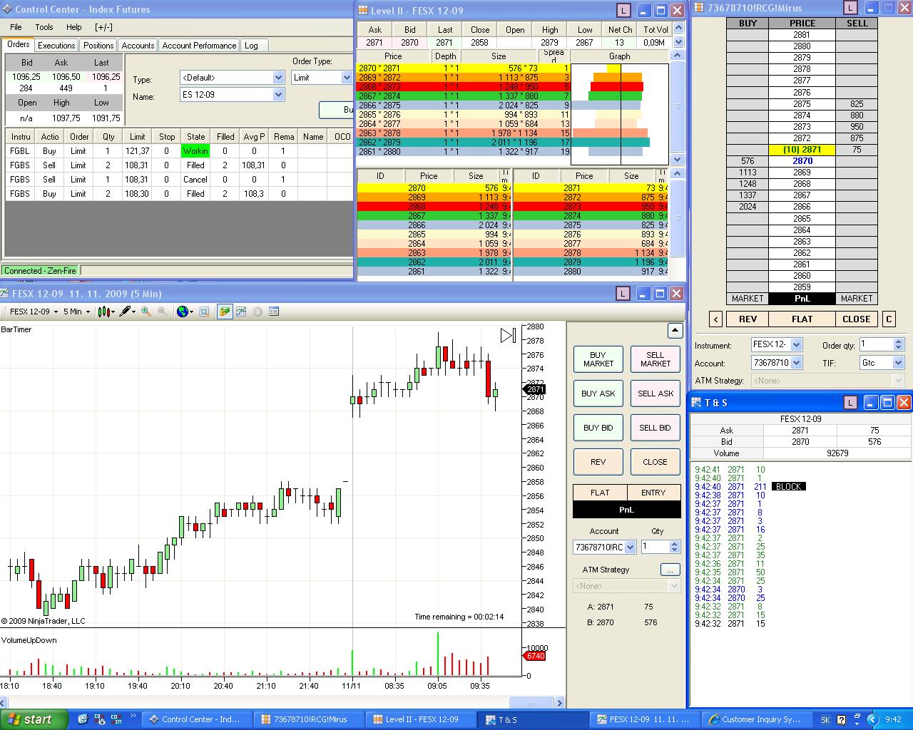Viewport: 913px width, 730px height.
Task: Switch to the Positions tab
Action: point(98,46)
